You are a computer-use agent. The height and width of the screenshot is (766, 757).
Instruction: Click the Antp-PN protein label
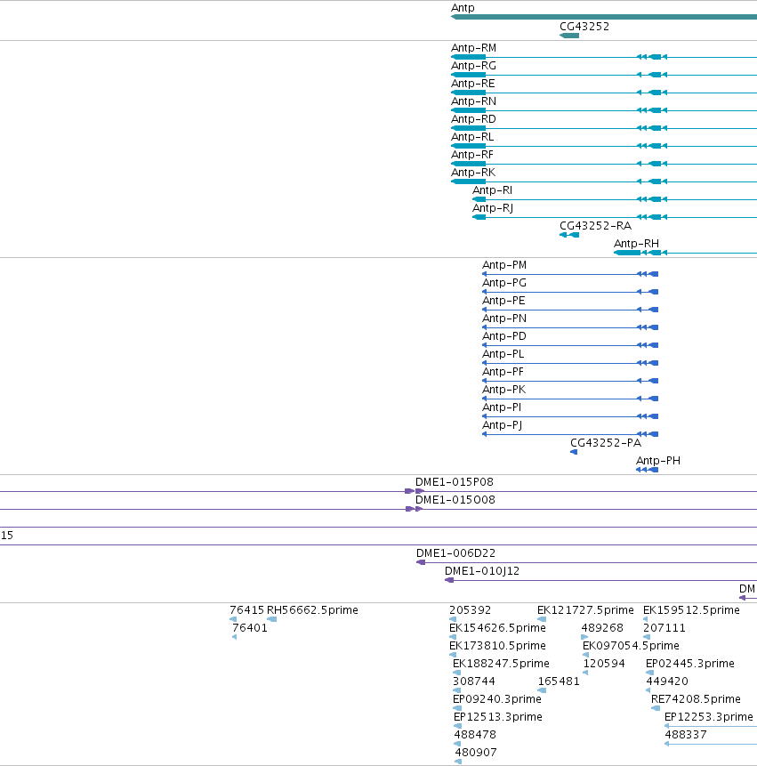tap(504, 318)
